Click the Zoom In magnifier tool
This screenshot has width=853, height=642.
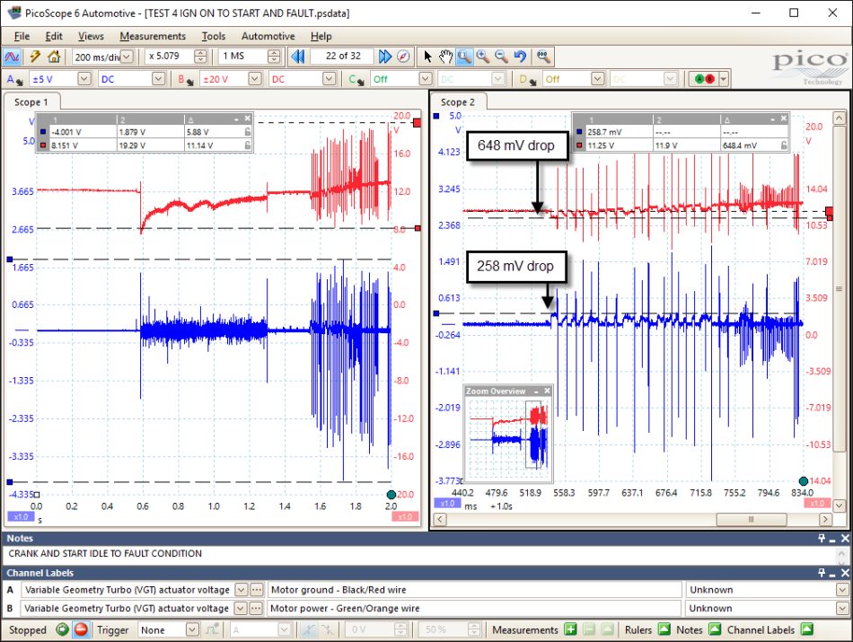pyautogui.click(x=482, y=57)
